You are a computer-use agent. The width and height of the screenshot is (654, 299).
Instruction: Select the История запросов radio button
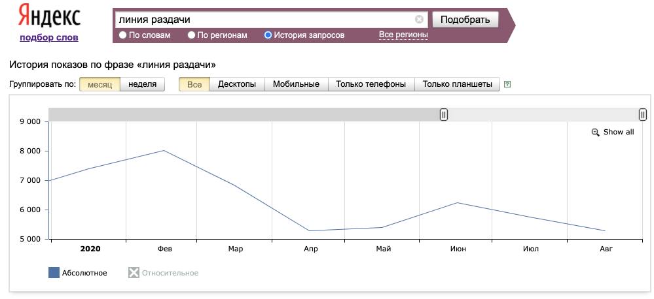click(x=268, y=35)
